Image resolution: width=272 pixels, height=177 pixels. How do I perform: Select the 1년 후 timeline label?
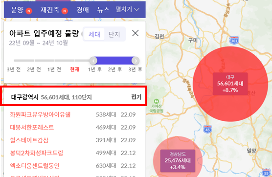click(x=95, y=69)
